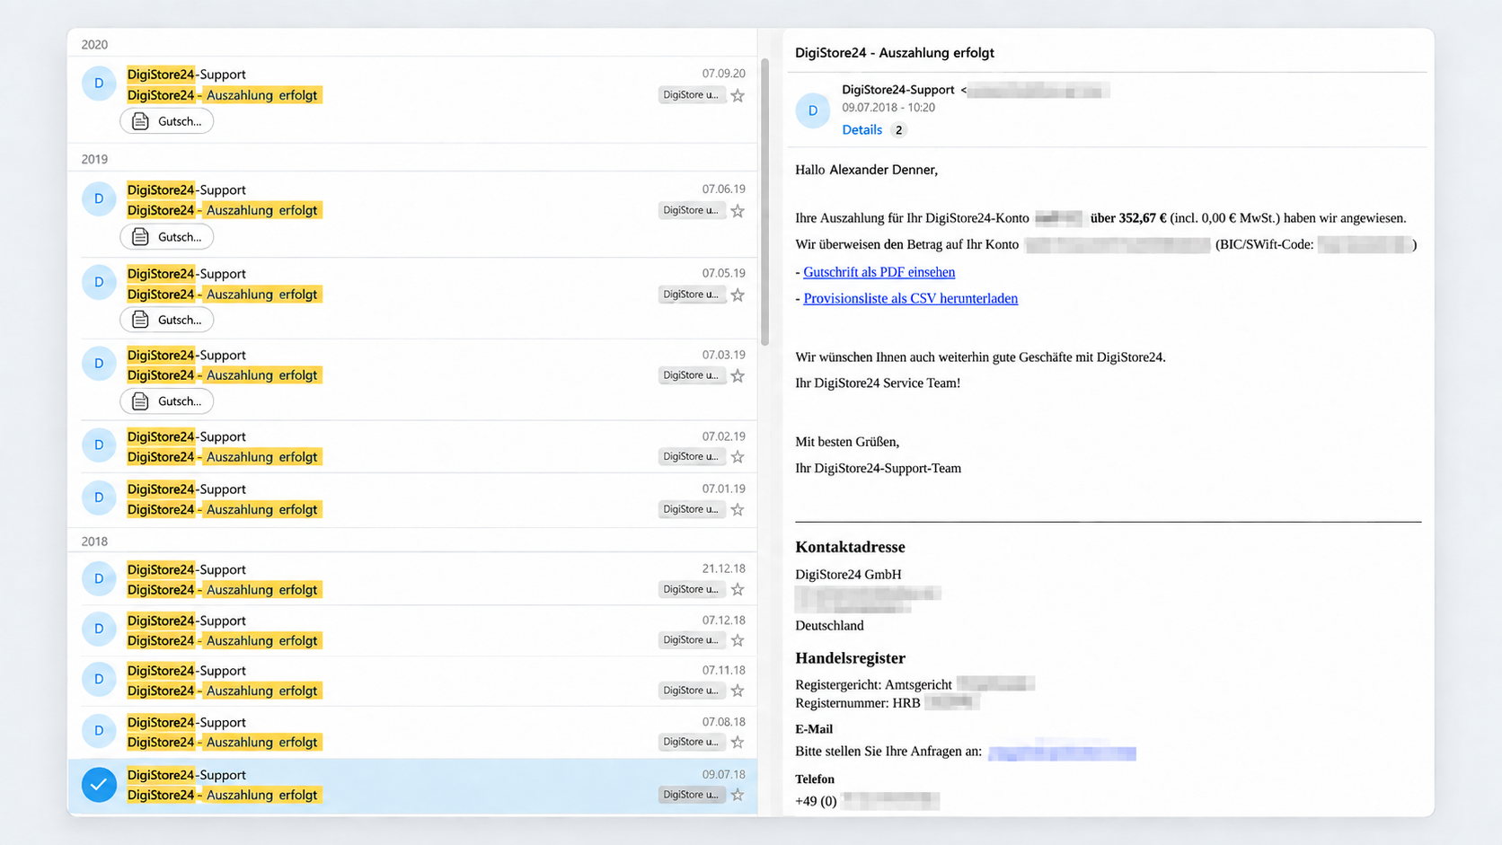Star the 07.02.19 DigiStore24 email
This screenshot has width=1502, height=845.
(x=738, y=457)
